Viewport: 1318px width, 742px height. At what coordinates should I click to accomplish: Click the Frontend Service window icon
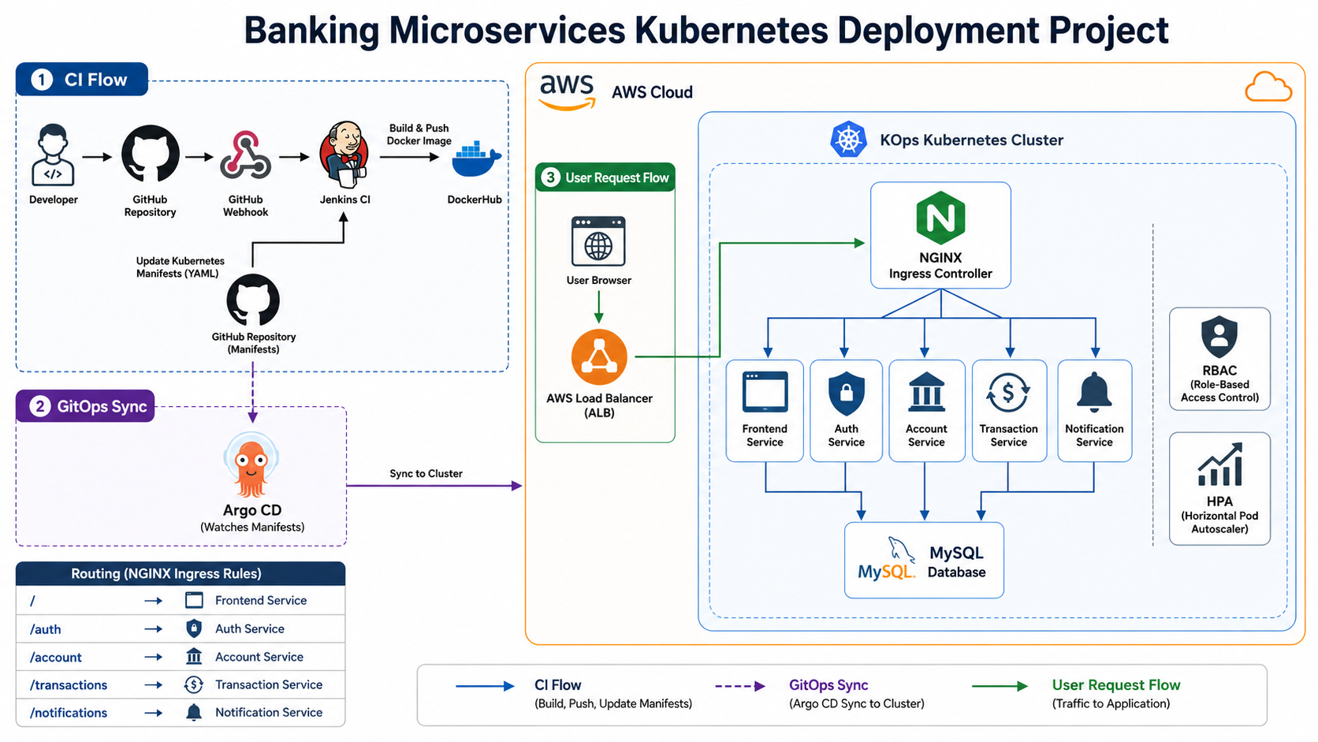tap(765, 392)
